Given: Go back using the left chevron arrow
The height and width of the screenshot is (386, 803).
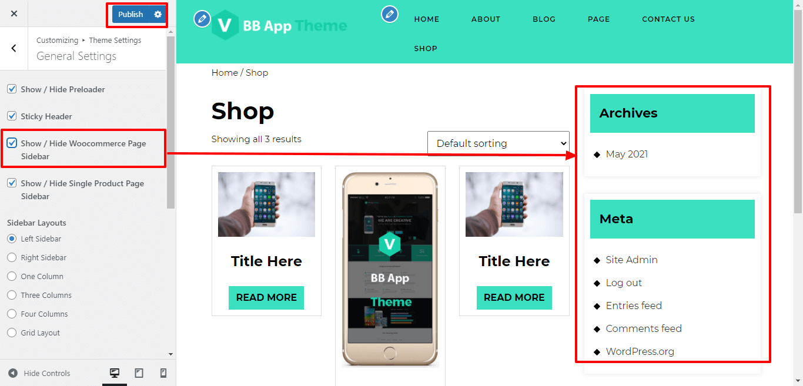Looking at the screenshot, I should [x=14, y=48].
